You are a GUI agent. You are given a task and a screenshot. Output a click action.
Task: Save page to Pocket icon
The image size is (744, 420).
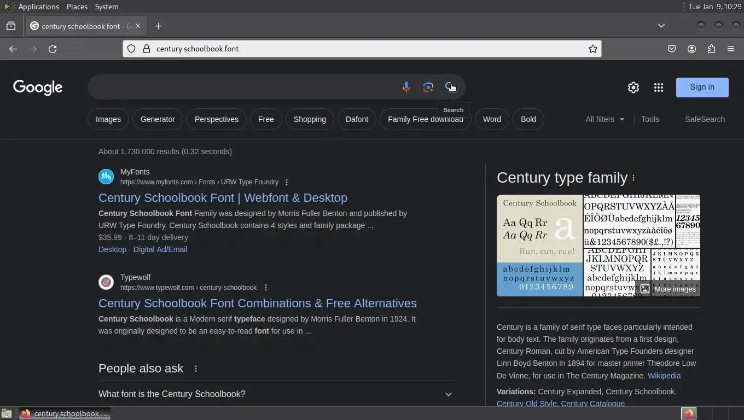pos(672,49)
